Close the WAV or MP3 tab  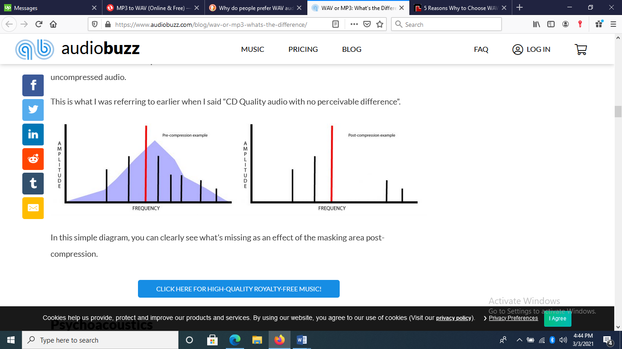(x=402, y=8)
